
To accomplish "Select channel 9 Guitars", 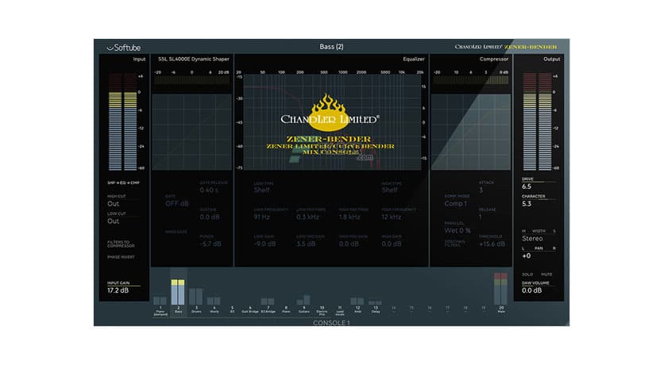I will (303, 304).
